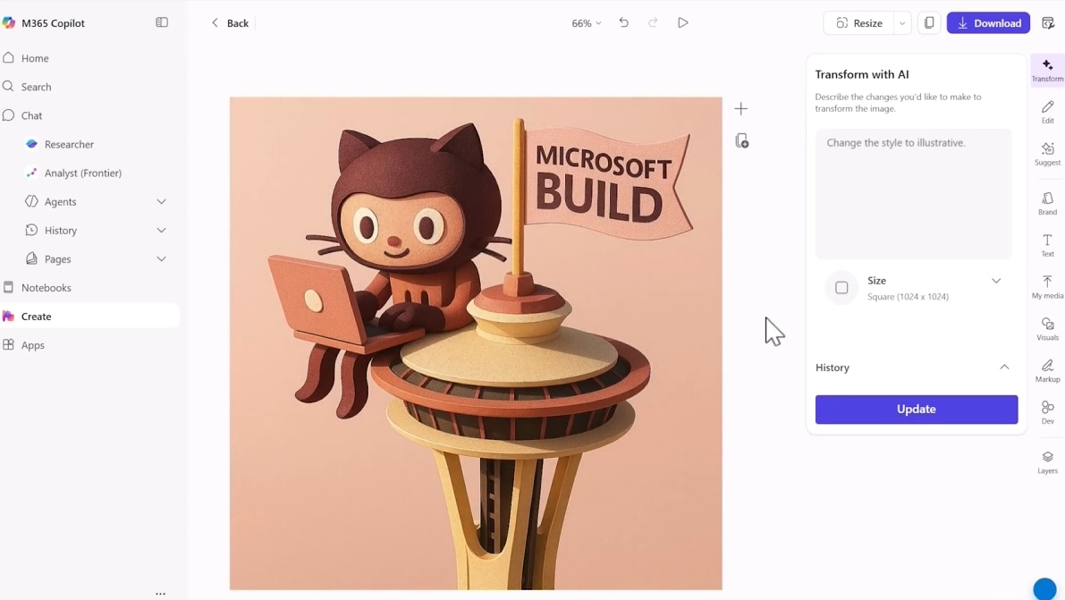Screen dimensions: 1065x600
Task: Go Back from the editor
Action: click(x=230, y=23)
